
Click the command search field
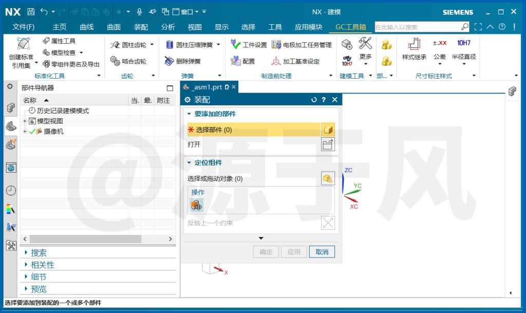[x=418, y=27]
